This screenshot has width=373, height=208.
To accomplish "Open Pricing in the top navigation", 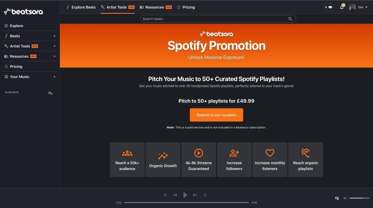I will pyautogui.click(x=186, y=7).
